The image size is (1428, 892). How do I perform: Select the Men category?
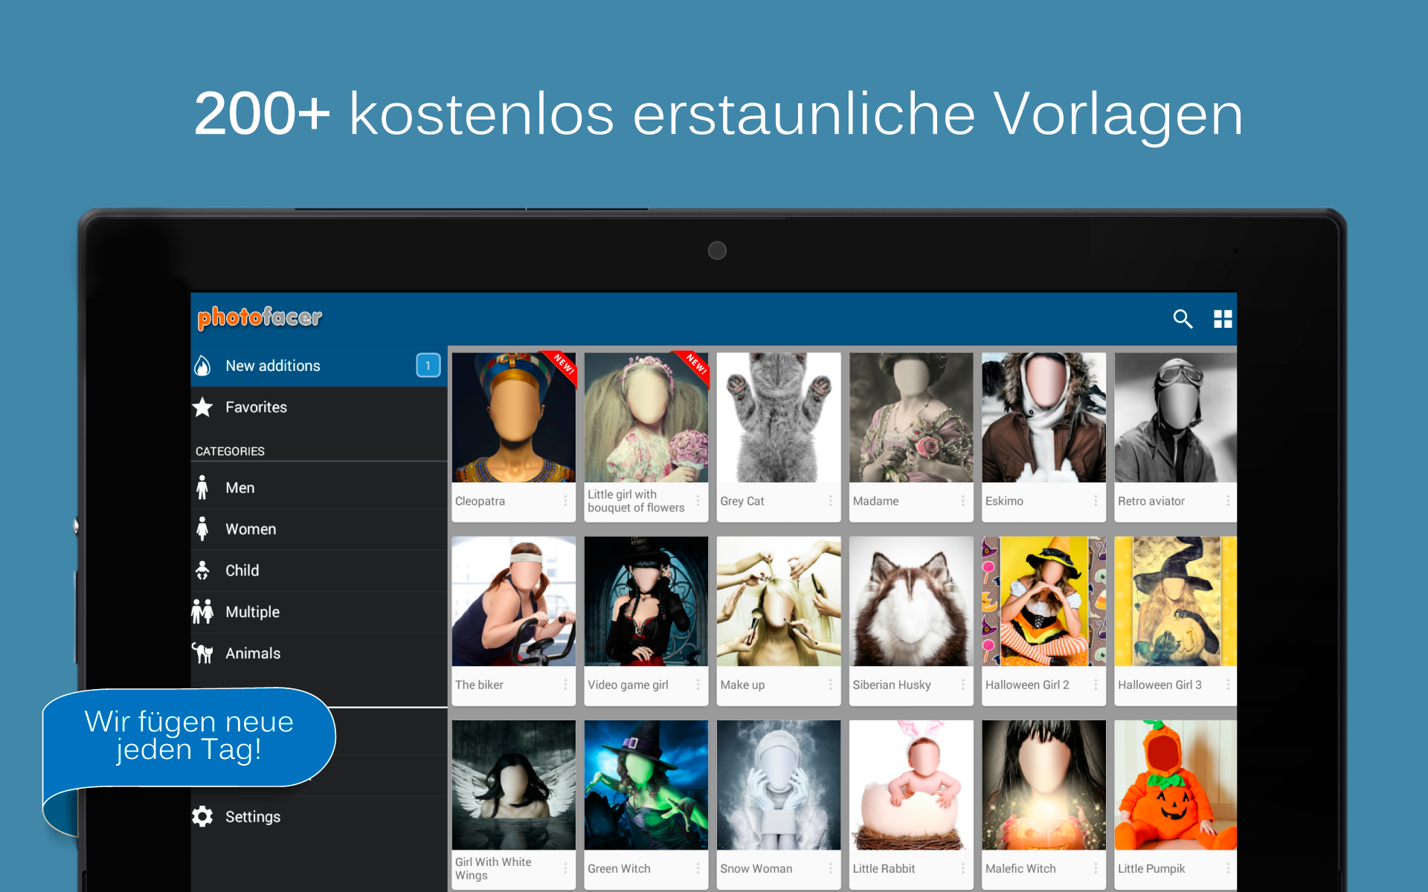[x=240, y=488]
